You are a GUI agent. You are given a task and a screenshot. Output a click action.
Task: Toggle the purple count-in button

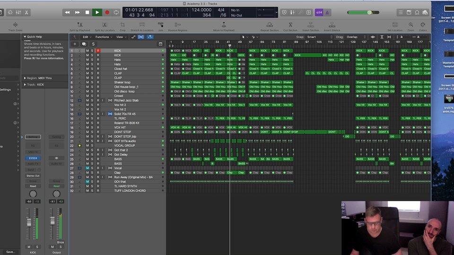319,12
